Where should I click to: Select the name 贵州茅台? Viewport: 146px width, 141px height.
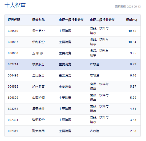tap(38, 31)
